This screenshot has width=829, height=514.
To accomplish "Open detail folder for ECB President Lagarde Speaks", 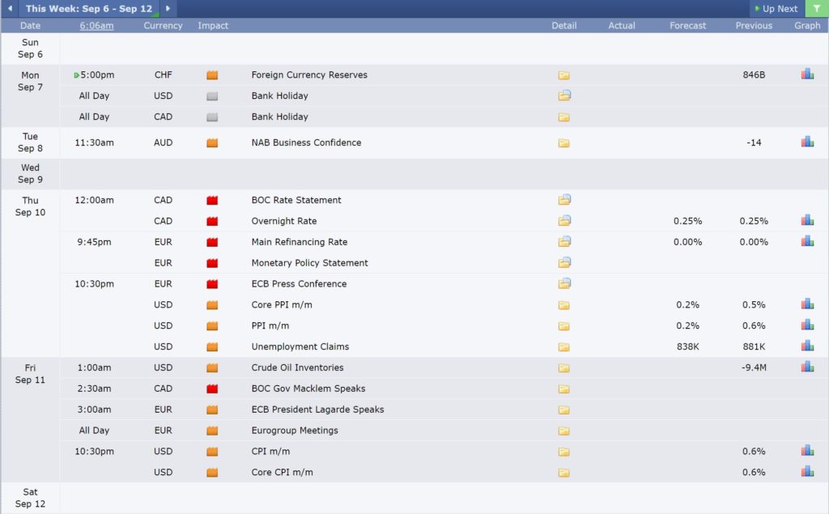I will coord(564,410).
